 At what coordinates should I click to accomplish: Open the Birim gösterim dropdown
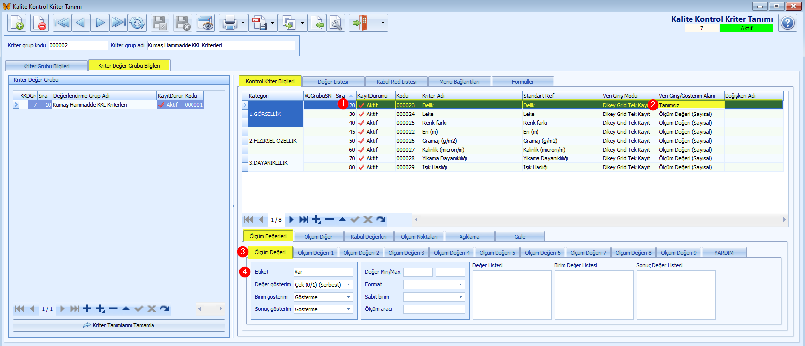pyautogui.click(x=348, y=297)
